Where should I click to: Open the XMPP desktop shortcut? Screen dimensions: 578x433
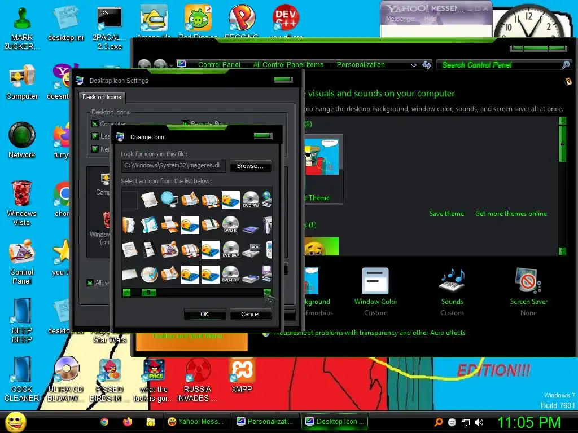[242, 375]
